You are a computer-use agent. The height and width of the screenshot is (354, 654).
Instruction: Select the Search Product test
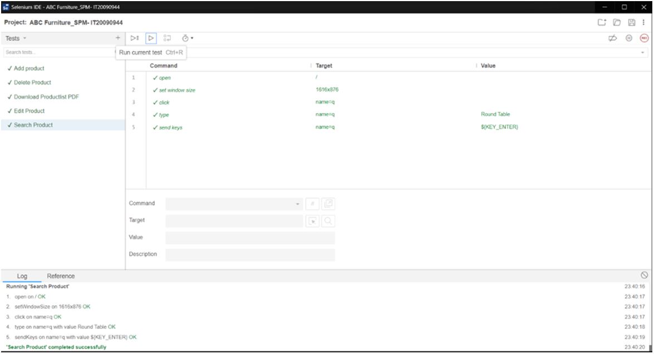63,125
